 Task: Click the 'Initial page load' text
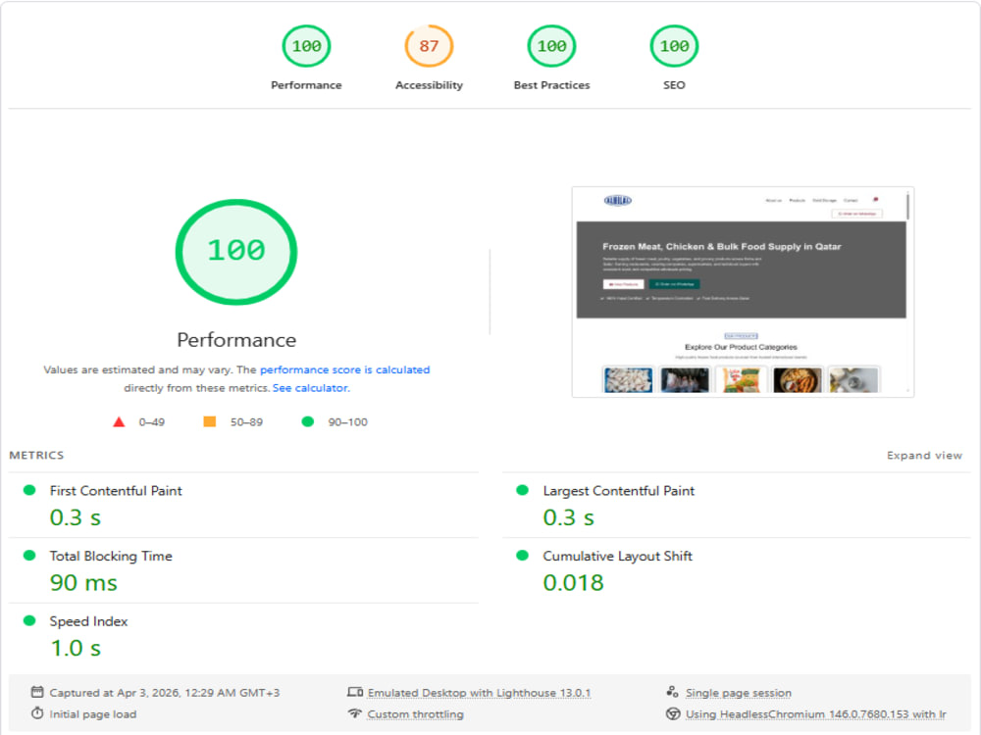pos(92,713)
